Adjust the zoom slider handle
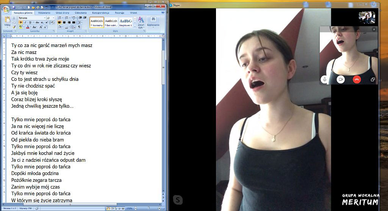388x211 pixels. 149,208
